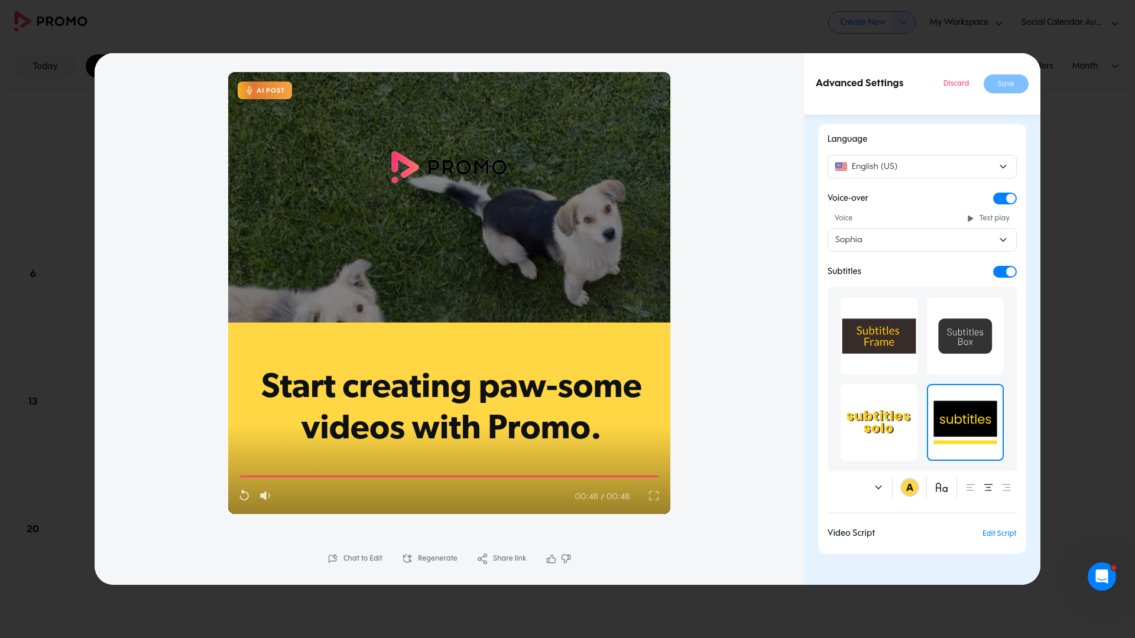The height and width of the screenshot is (638, 1135).
Task: Enter fullscreen video mode
Action: [x=653, y=496]
